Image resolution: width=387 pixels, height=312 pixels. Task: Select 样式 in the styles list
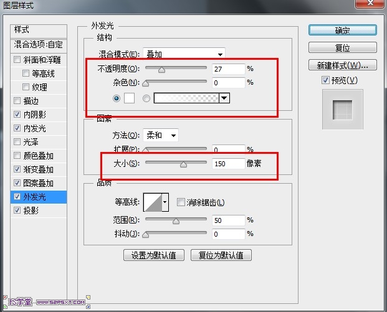pyautogui.click(x=39, y=31)
